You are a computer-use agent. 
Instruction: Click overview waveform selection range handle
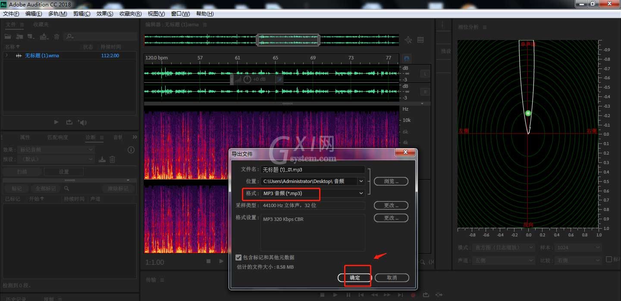pyautogui.click(x=288, y=40)
